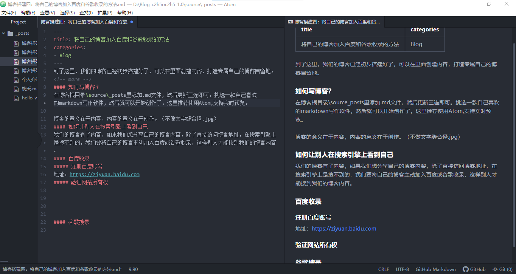Click "##### 注册百度账号" line in editor
516x274 pixels.
(78, 167)
